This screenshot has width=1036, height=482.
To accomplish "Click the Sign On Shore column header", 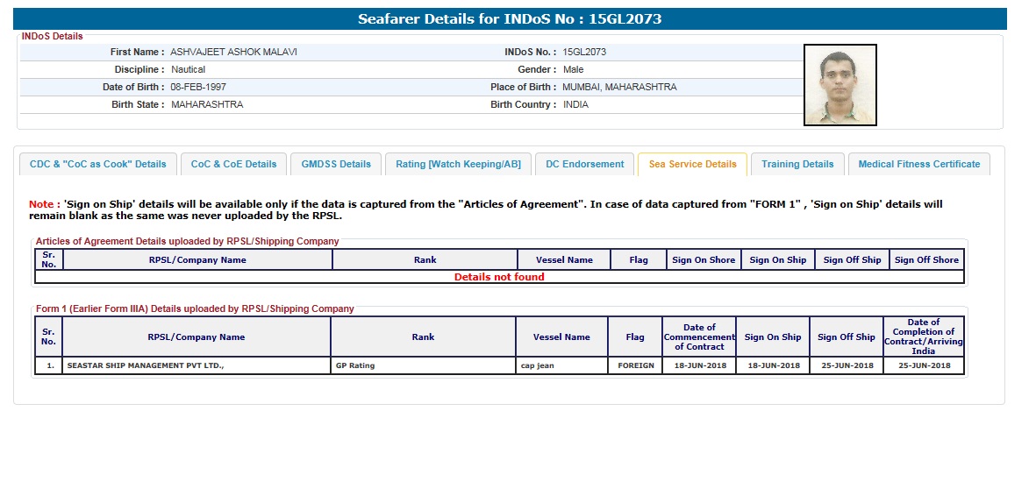I will click(x=703, y=260).
